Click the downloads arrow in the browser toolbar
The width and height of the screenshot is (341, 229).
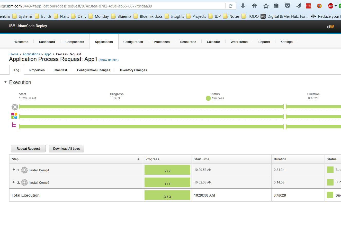click(x=243, y=5)
